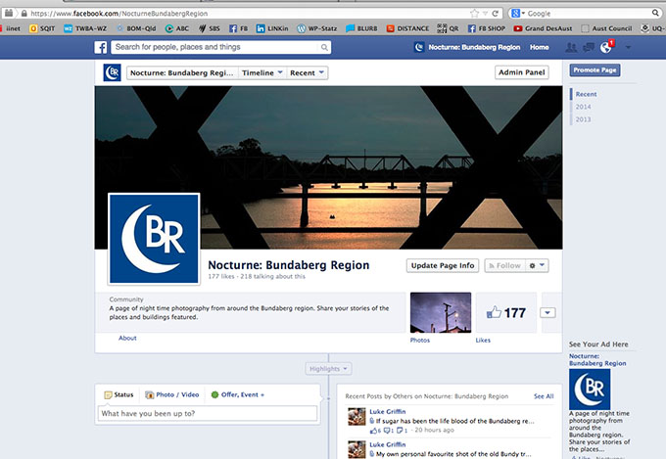Click the search magnifier icon in Facebook search

coord(324,47)
